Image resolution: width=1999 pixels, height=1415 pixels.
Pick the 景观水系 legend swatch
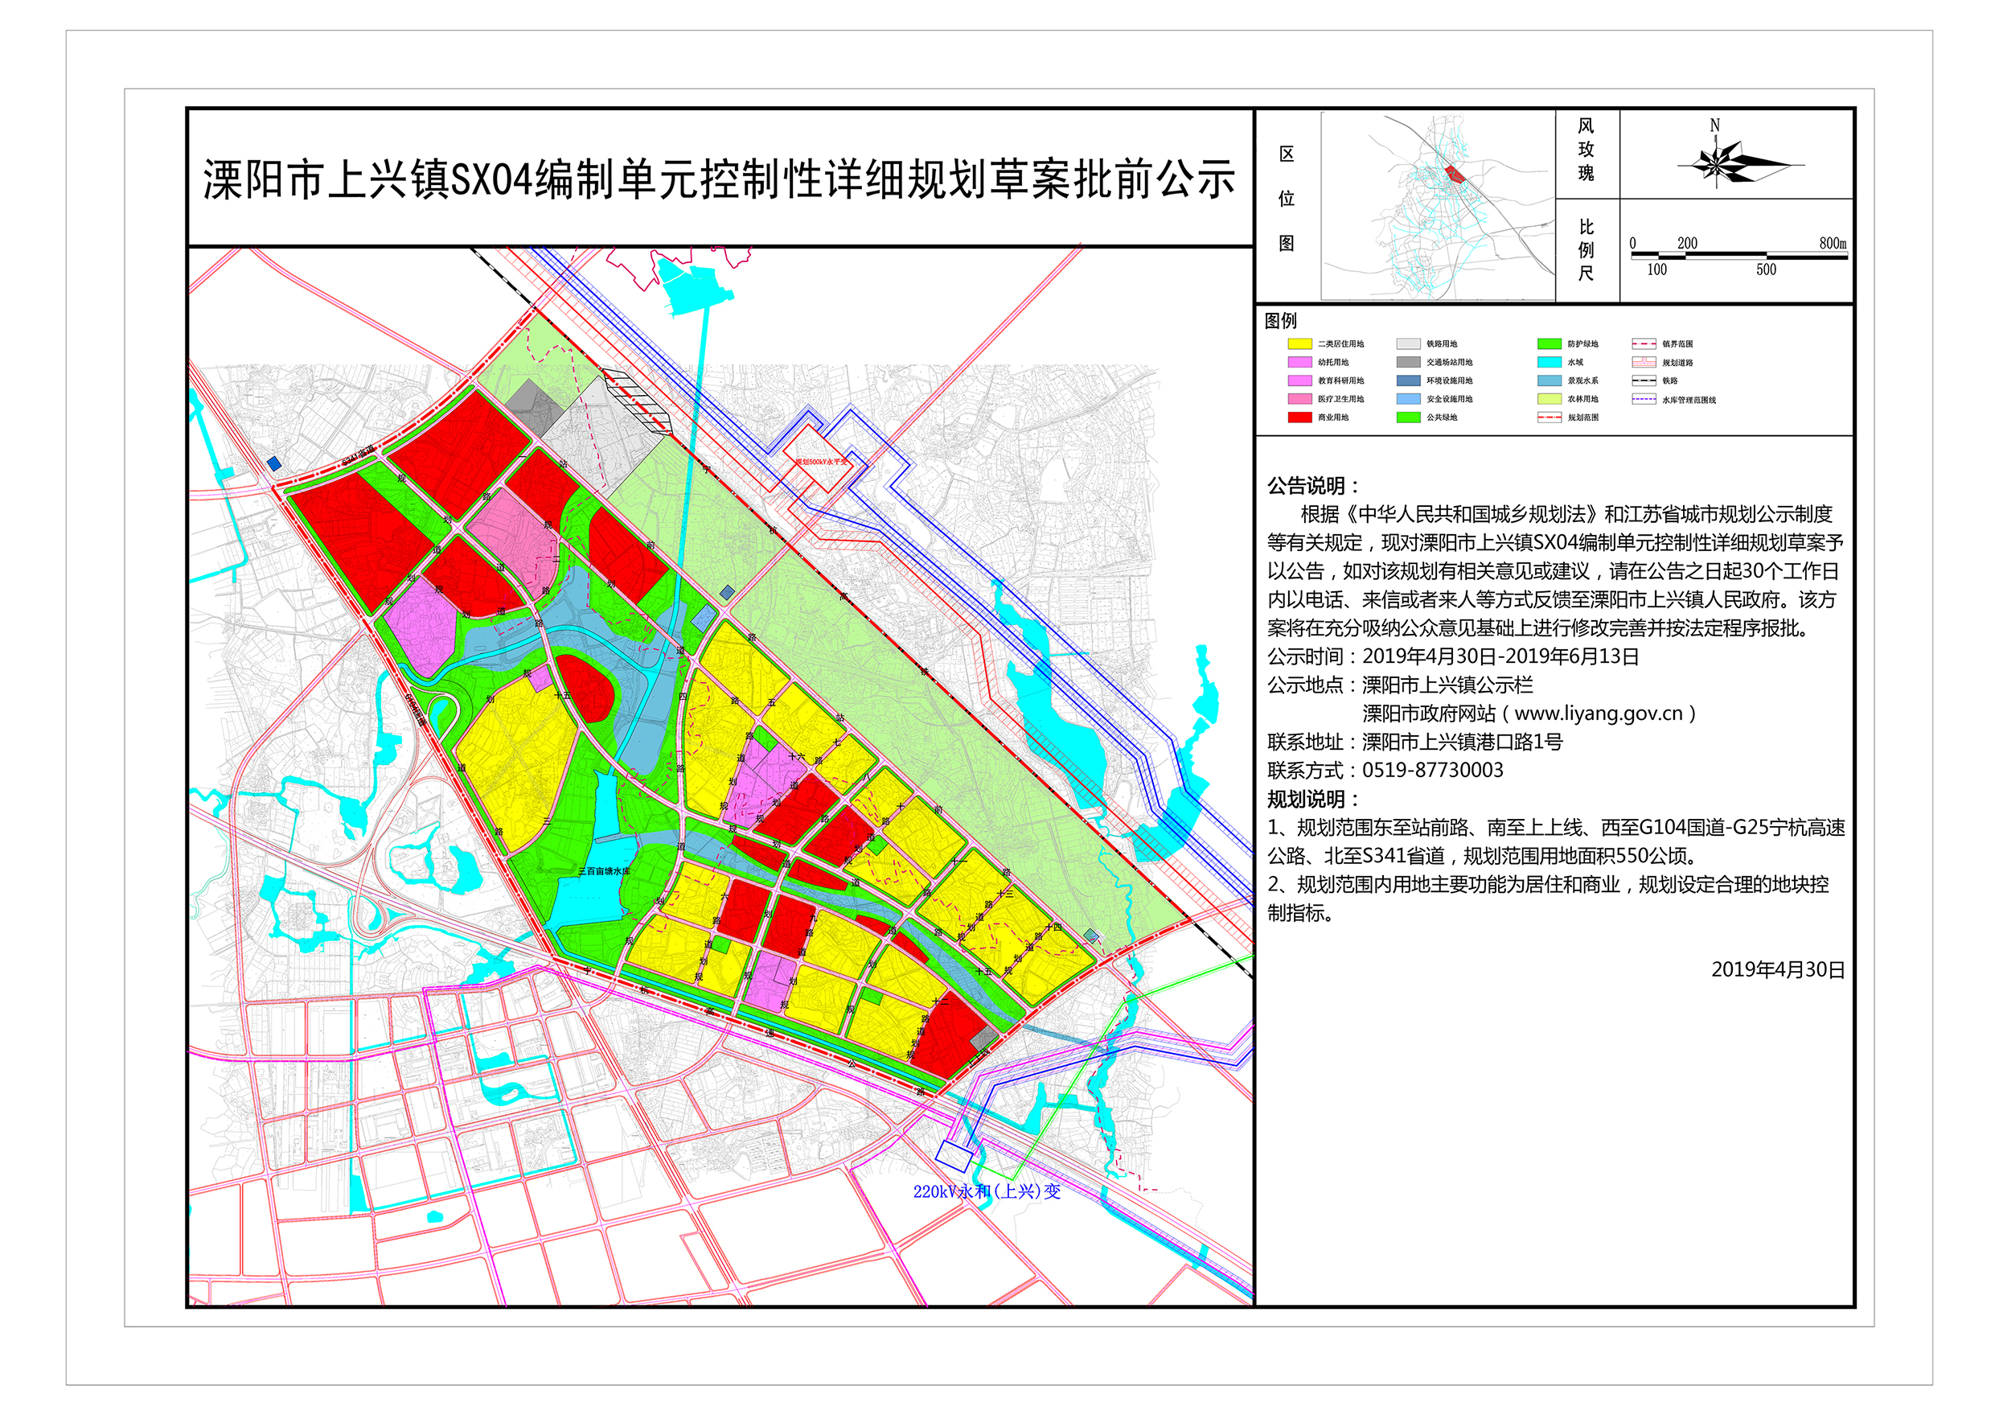(1550, 380)
